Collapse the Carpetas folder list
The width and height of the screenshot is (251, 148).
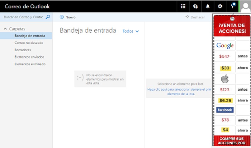pos(5,29)
